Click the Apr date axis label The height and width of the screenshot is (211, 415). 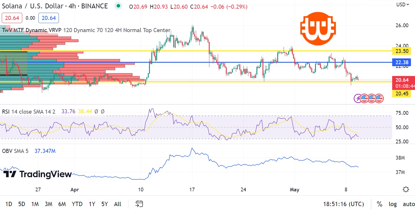pos(75,190)
